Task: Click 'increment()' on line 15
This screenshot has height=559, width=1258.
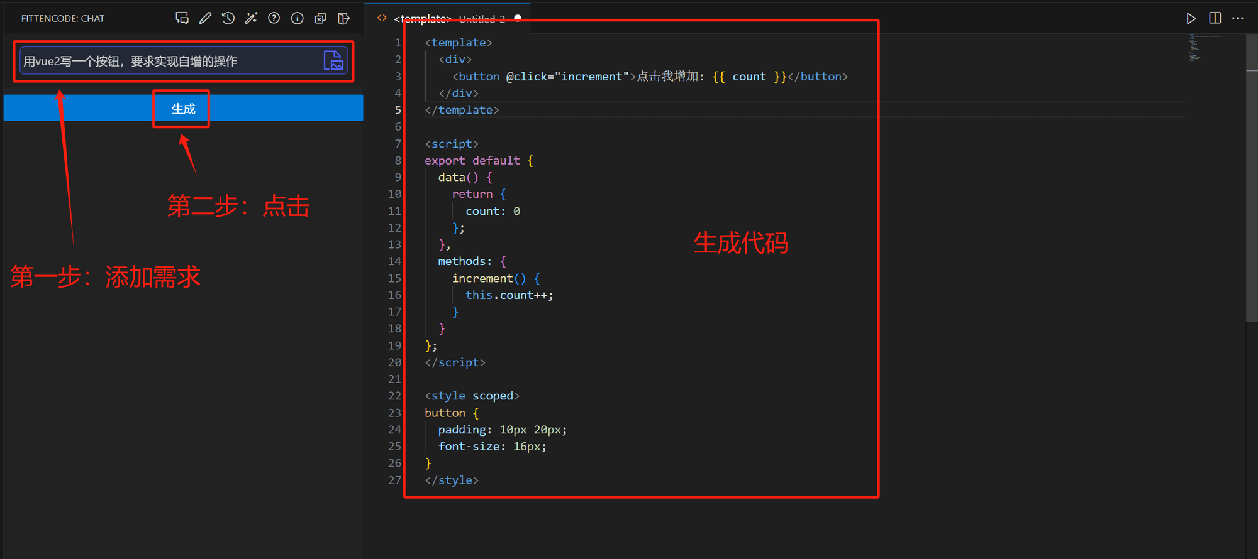Action: pos(489,278)
